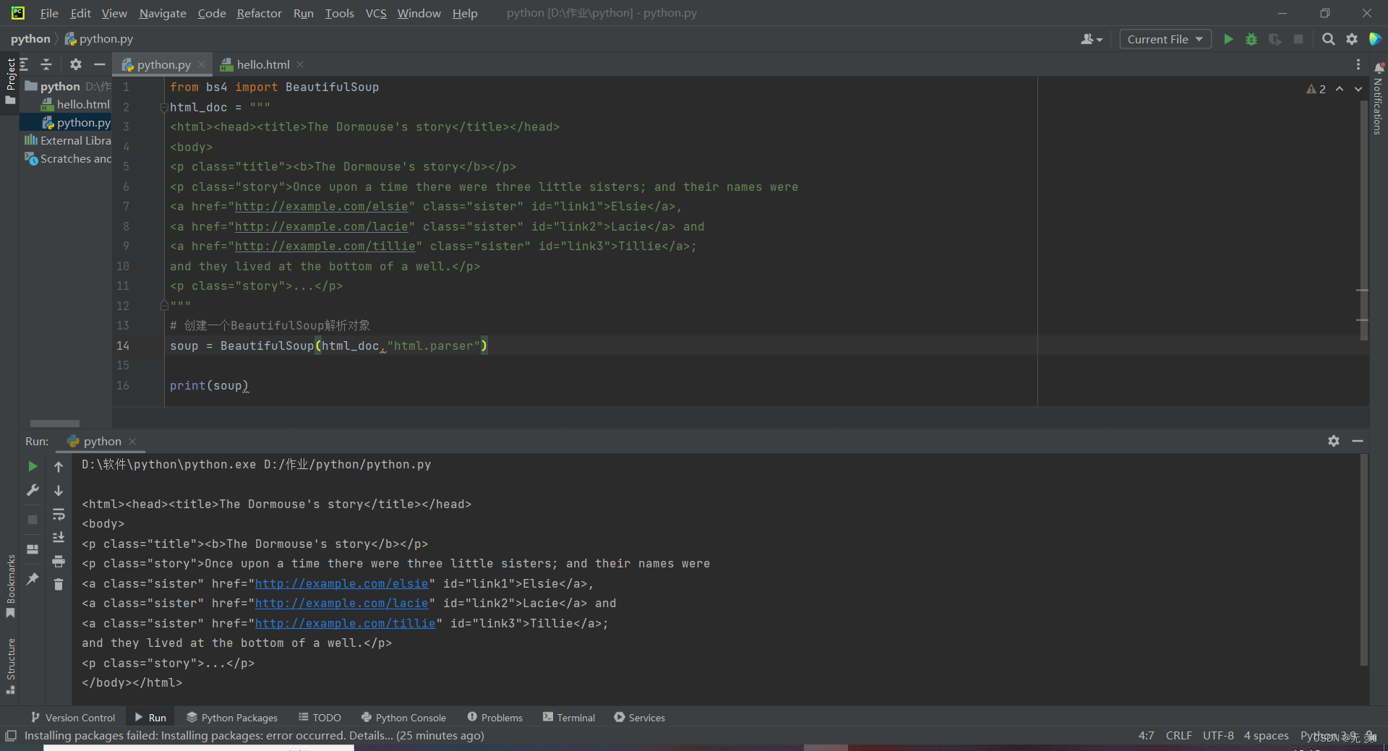The height and width of the screenshot is (751, 1388).
Task: Switch to python.py editor tab
Action: 164,64
